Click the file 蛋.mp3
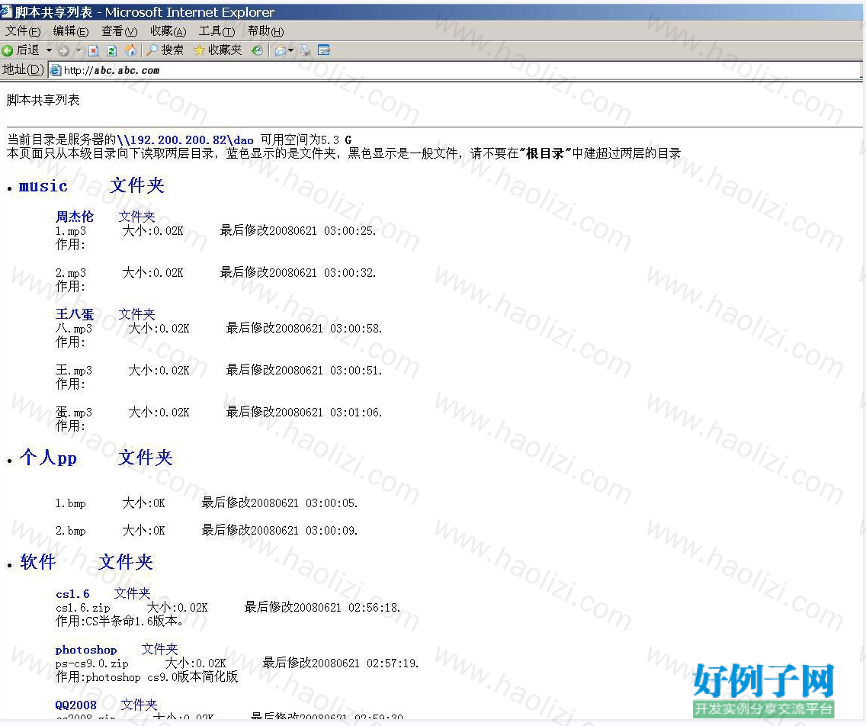Image resolution: width=866 pixels, height=726 pixels. pyautogui.click(x=74, y=412)
